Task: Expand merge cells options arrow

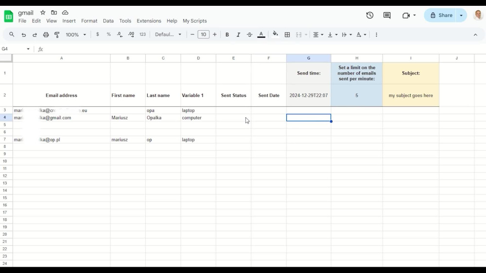Action: coord(306,34)
